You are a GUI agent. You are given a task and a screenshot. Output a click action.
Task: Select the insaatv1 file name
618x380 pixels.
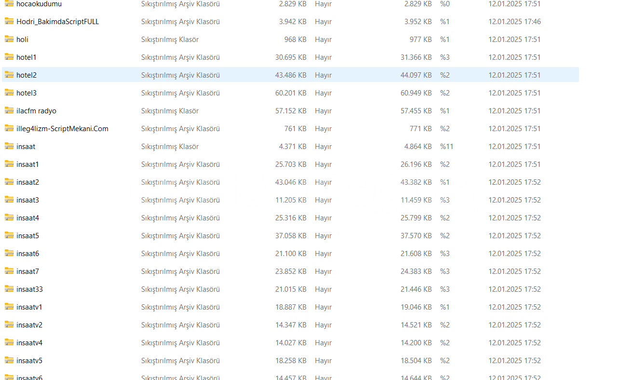coord(29,307)
